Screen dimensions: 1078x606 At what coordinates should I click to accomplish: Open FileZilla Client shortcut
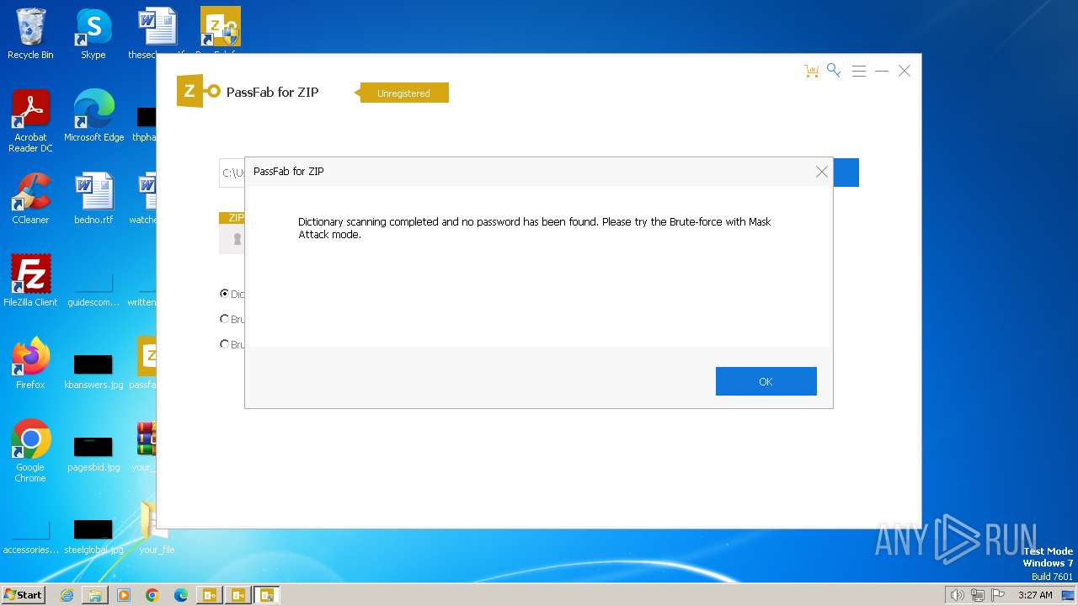30,281
